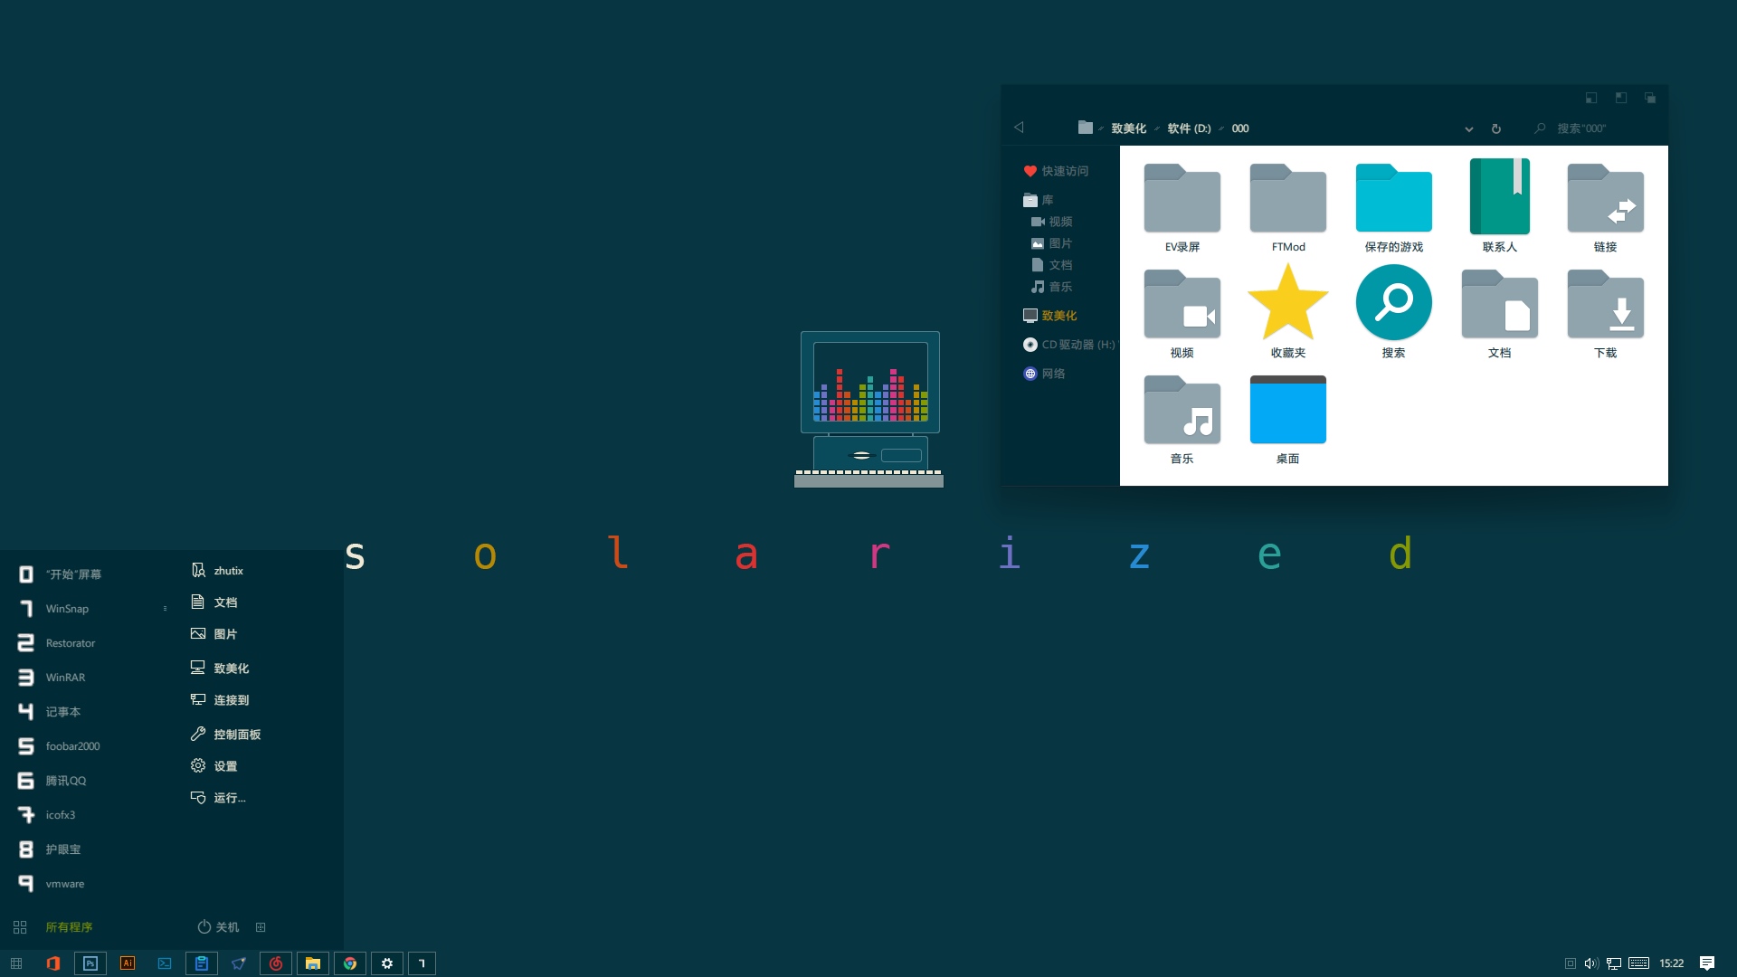
Task: Open 控制面板 from start menu
Action: pyautogui.click(x=226, y=735)
